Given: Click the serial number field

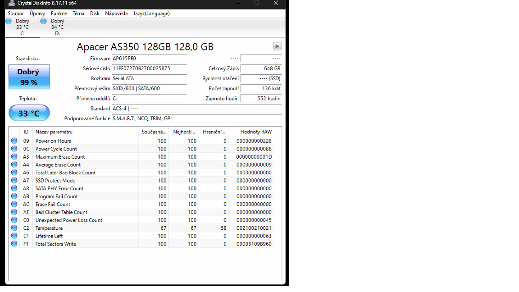Looking at the screenshot, I should tap(149, 68).
